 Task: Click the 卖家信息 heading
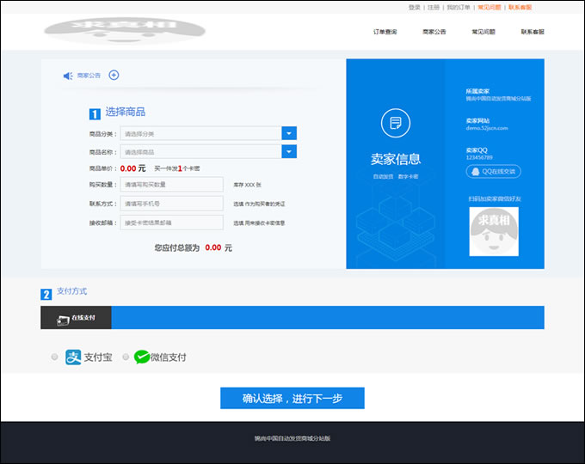(396, 159)
